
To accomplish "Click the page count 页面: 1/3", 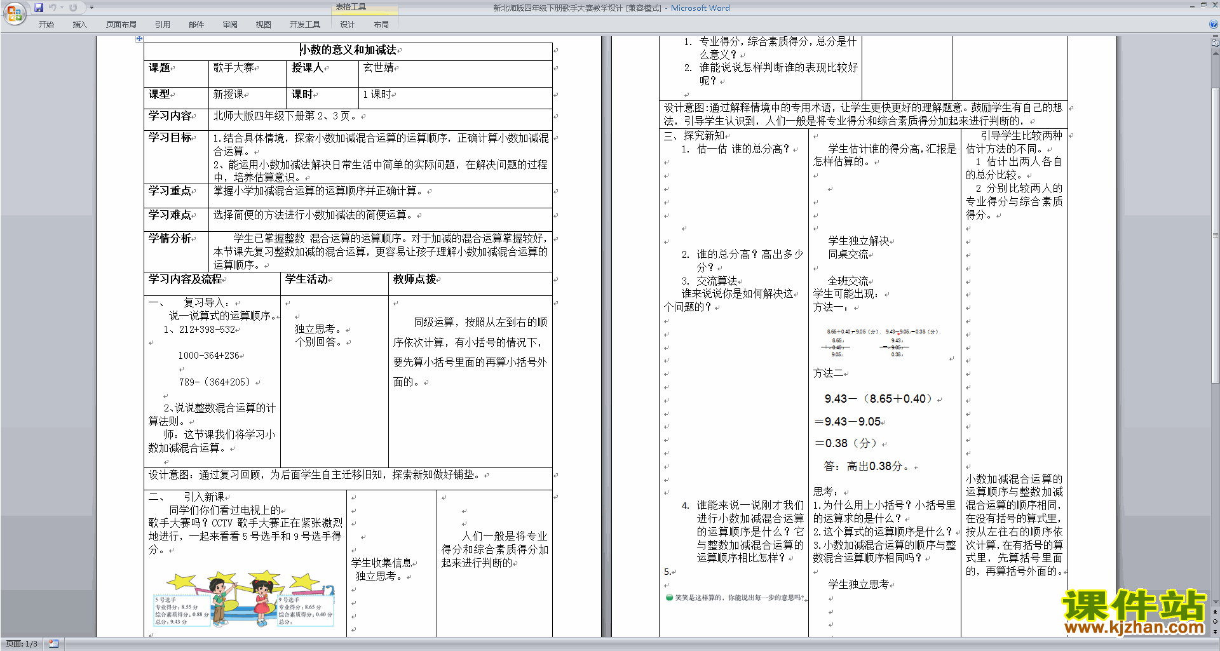I will point(22,644).
